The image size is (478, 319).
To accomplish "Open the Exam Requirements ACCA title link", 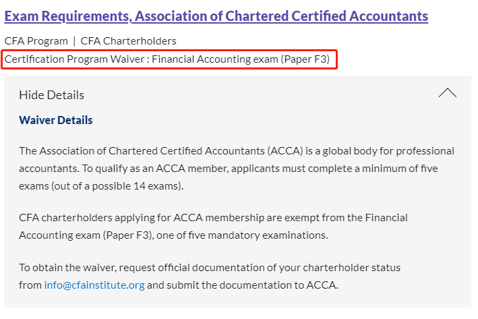I will click(x=216, y=16).
